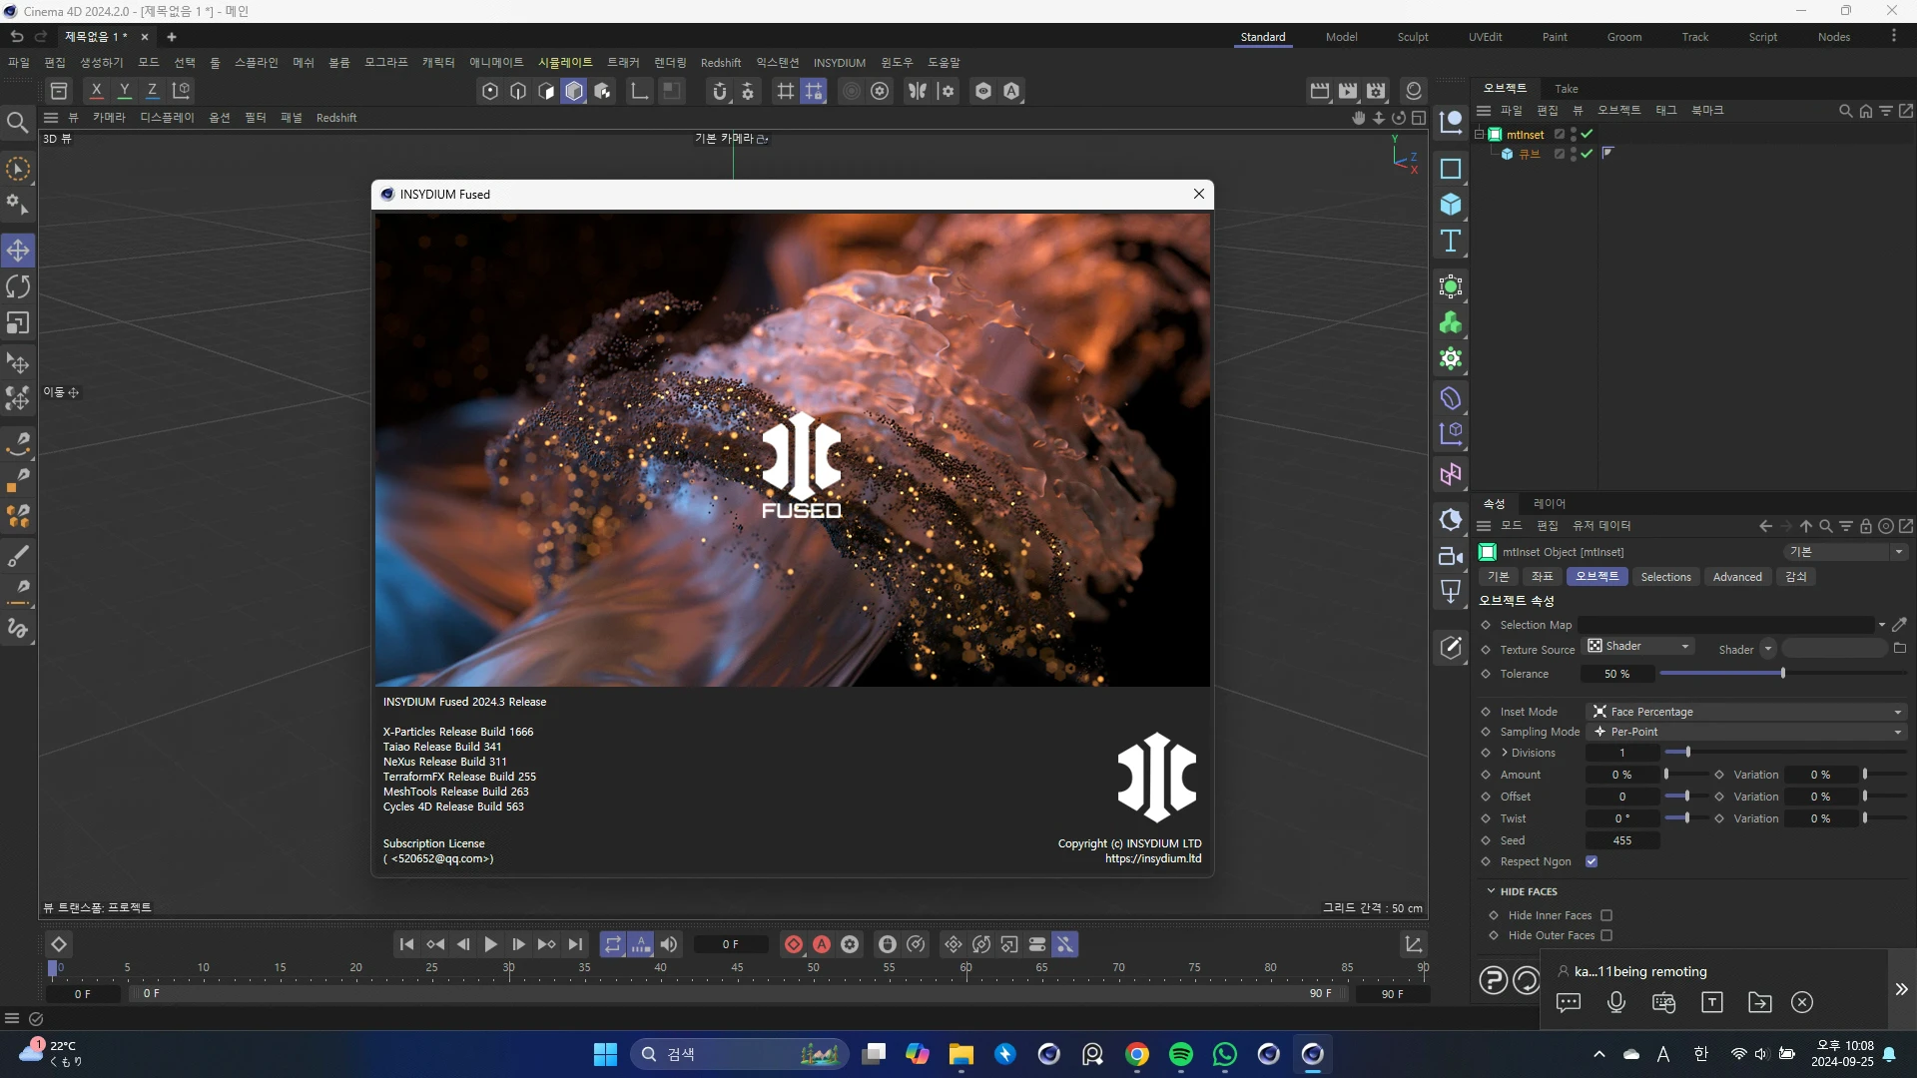The image size is (1917, 1078).
Task: Select the Scale tool in the left toolbar
Action: [18, 322]
